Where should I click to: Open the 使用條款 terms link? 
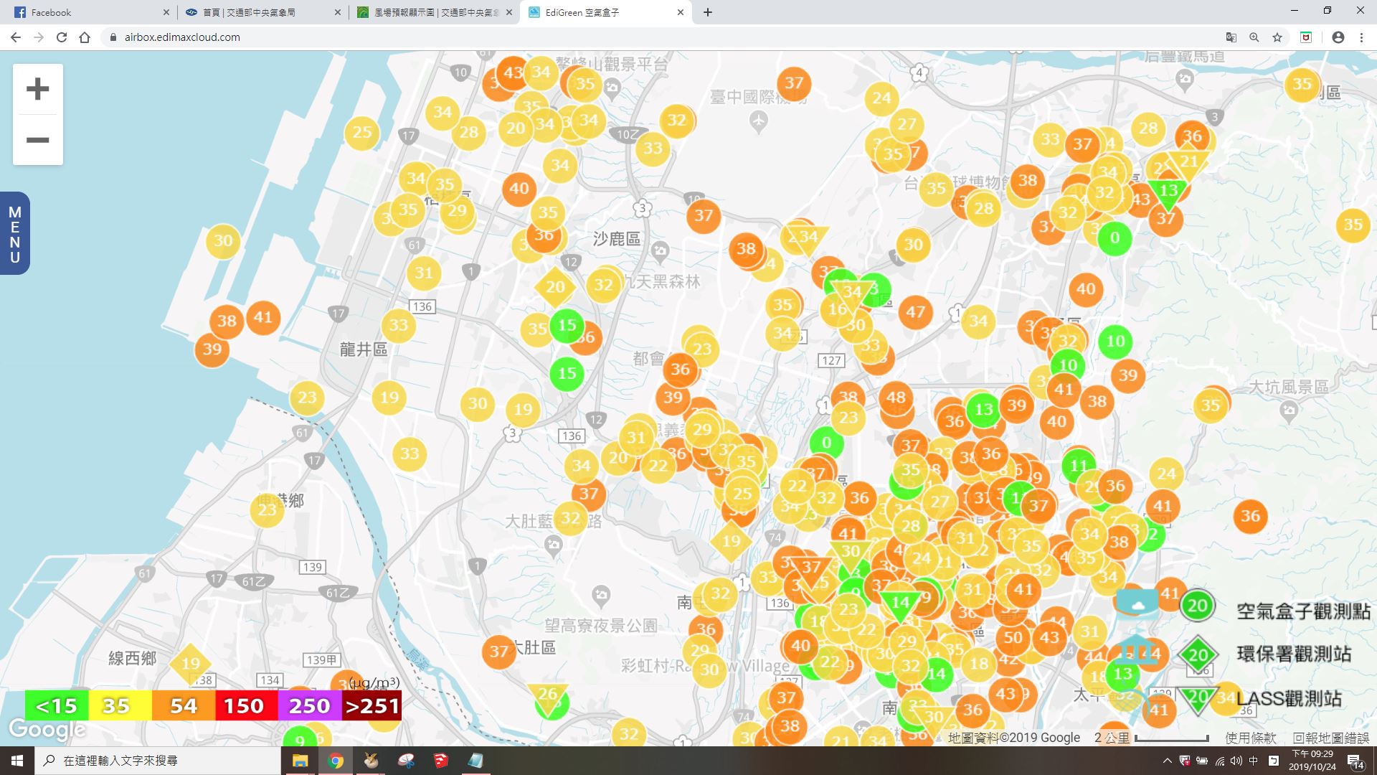click(1251, 738)
